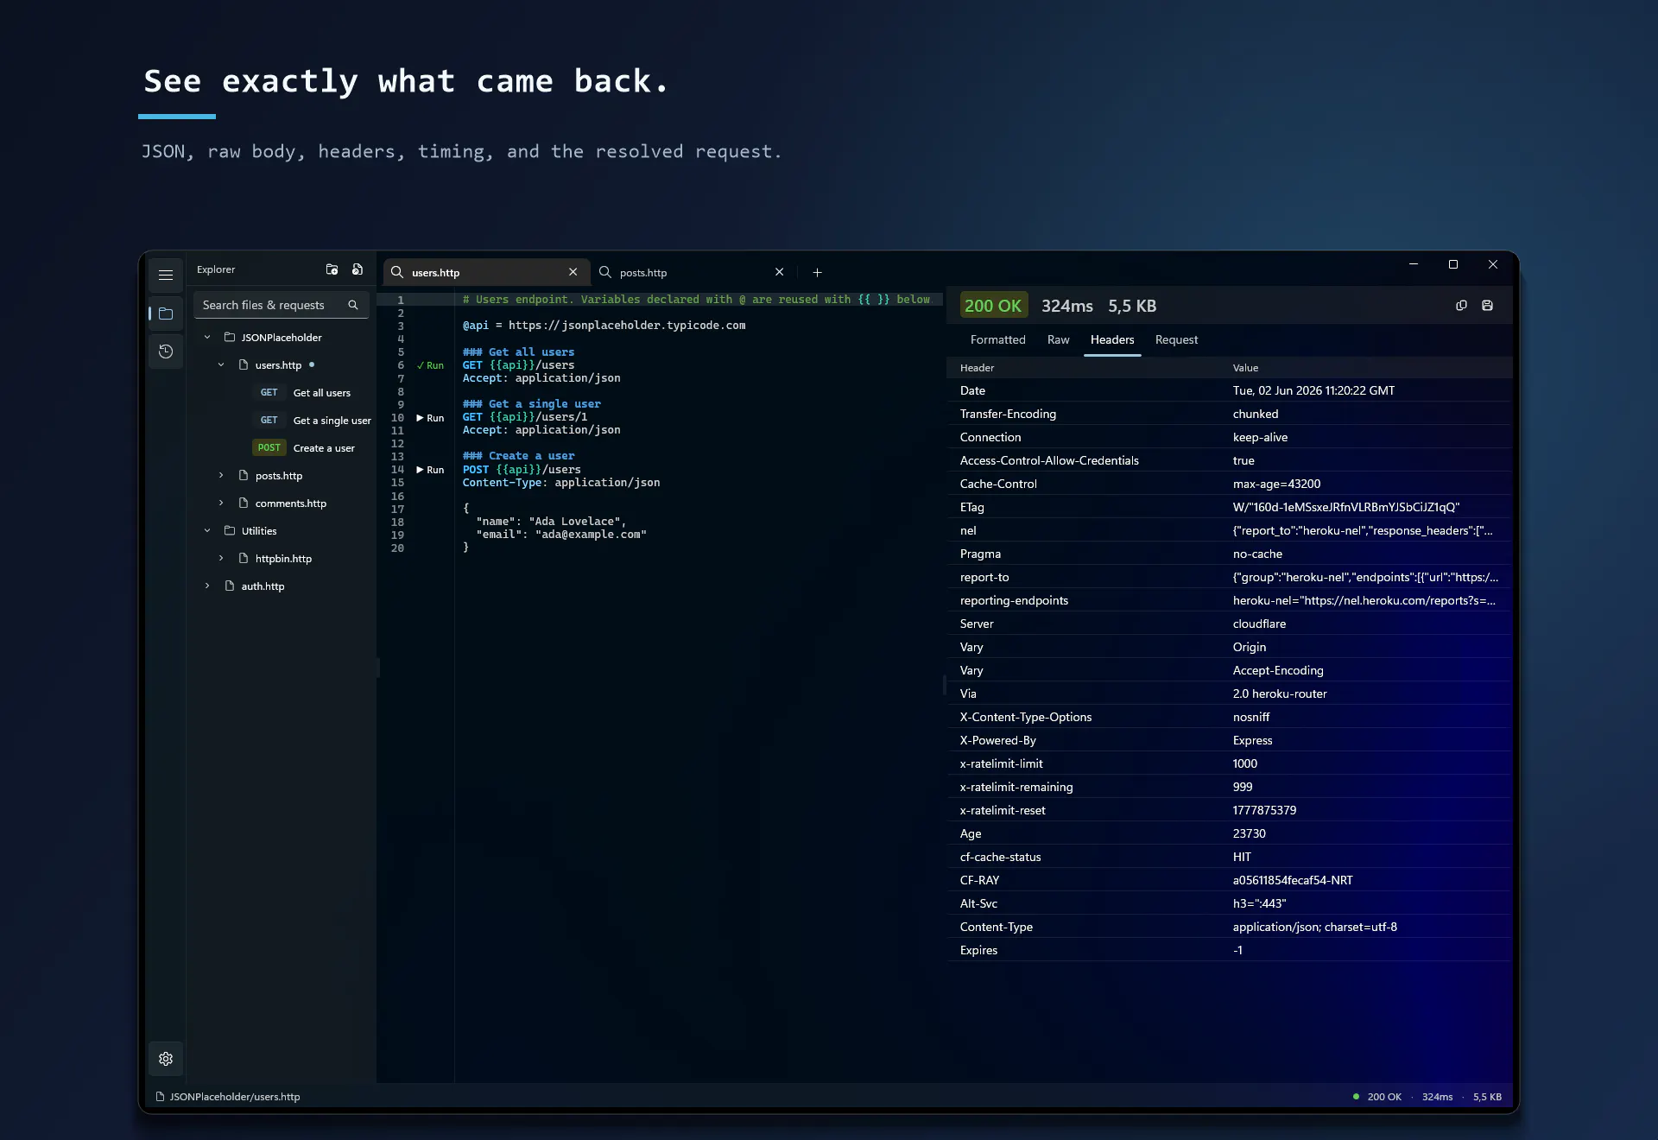Viewport: 1658px width, 1140px height.
Task: Click the Search files & requests field
Action: tap(282, 305)
